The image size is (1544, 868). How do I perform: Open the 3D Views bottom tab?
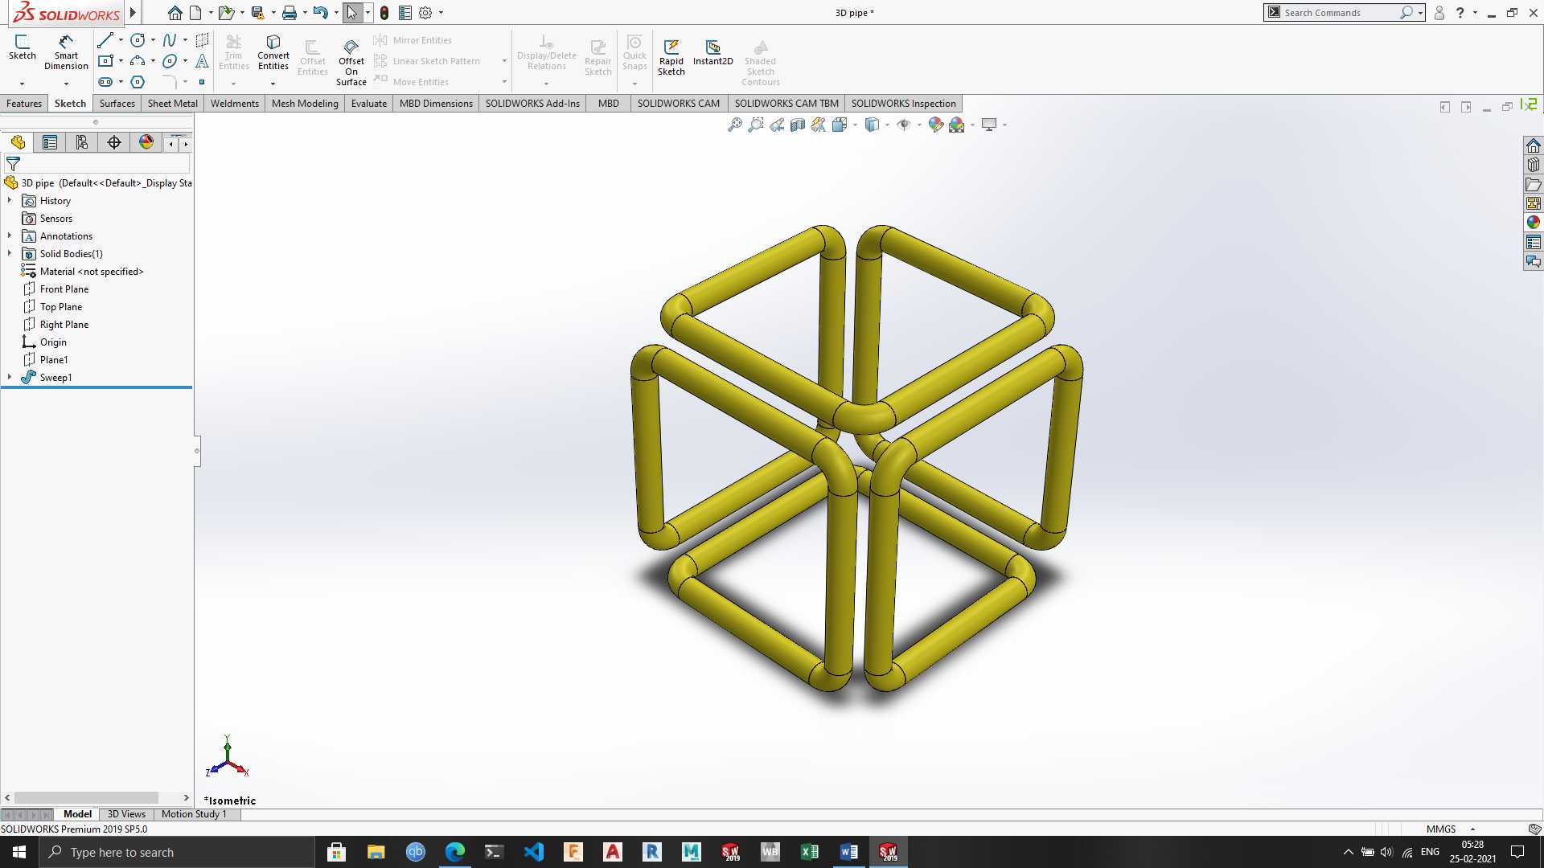point(126,814)
